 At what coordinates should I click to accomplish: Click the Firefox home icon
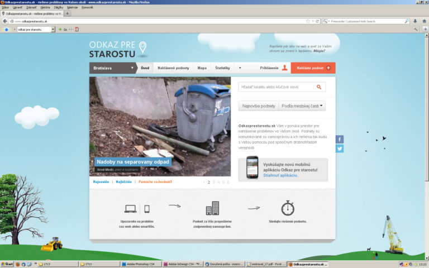tap(423, 21)
